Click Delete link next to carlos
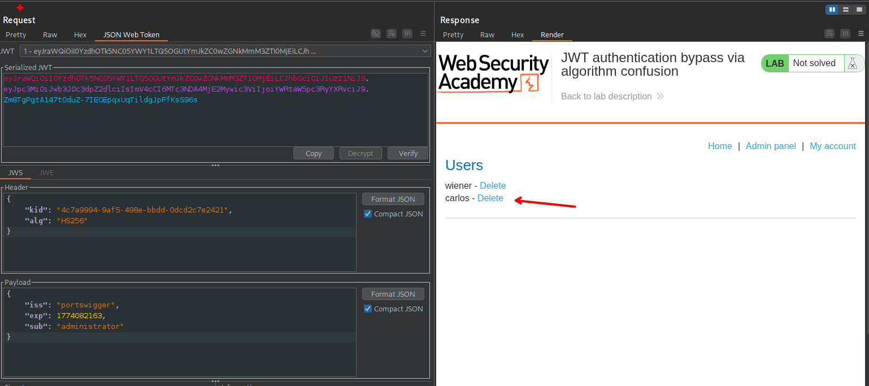Screen dimensions: 869x386 point(490,198)
